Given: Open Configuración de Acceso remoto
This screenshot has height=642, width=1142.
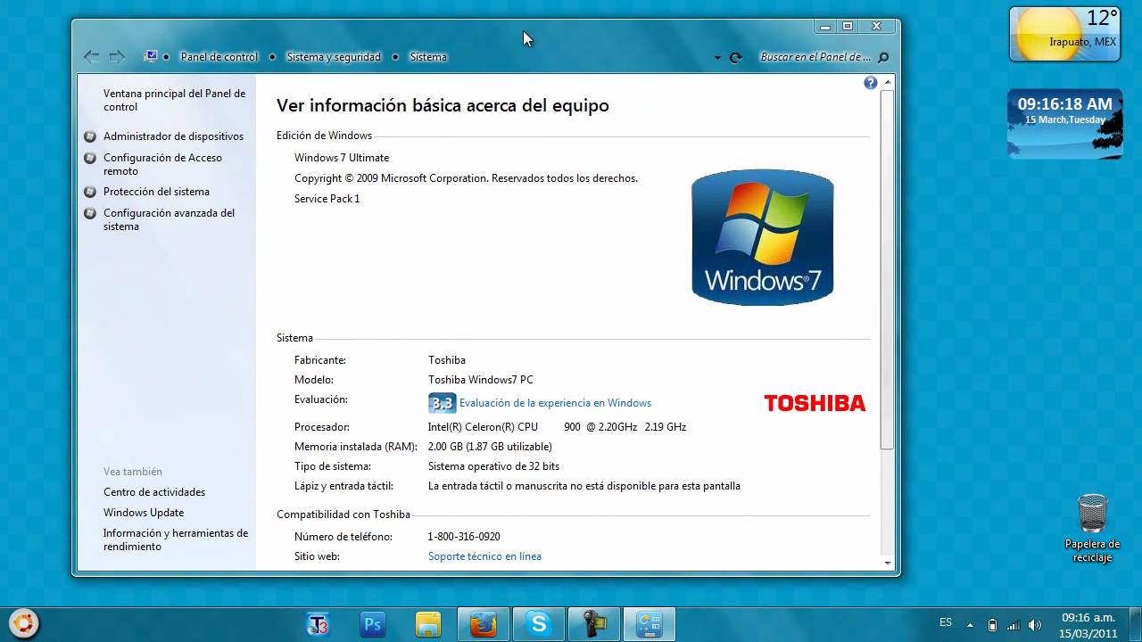Looking at the screenshot, I should [162, 164].
